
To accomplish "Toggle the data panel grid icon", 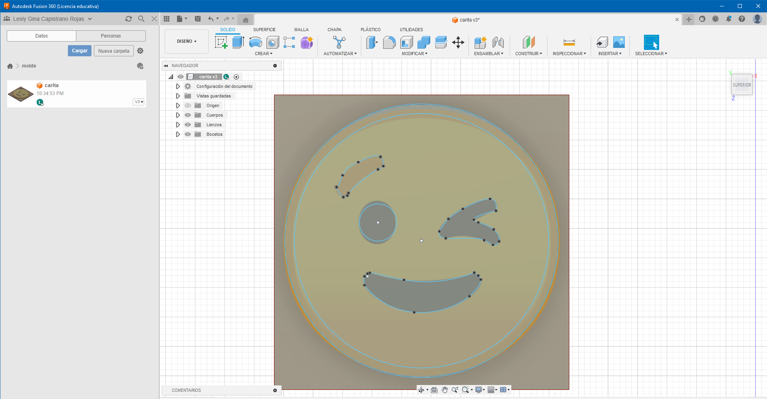I will [167, 19].
